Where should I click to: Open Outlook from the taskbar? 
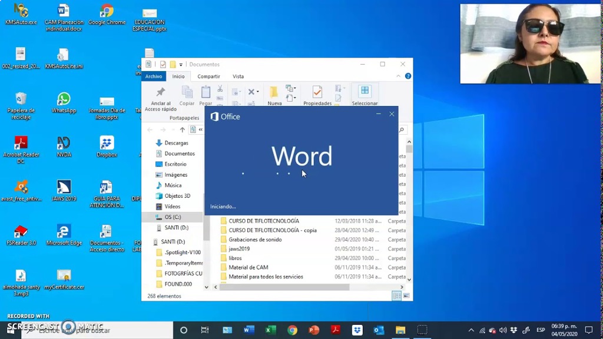click(379, 330)
